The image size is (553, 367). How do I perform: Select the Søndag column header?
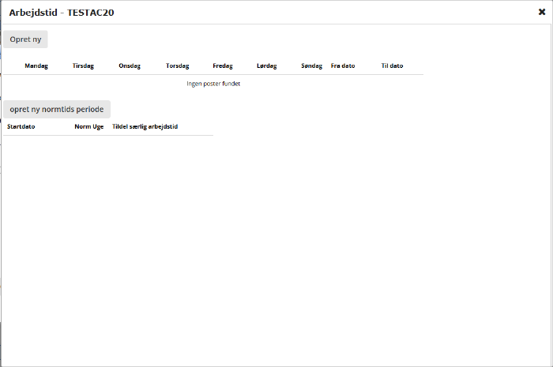(311, 66)
